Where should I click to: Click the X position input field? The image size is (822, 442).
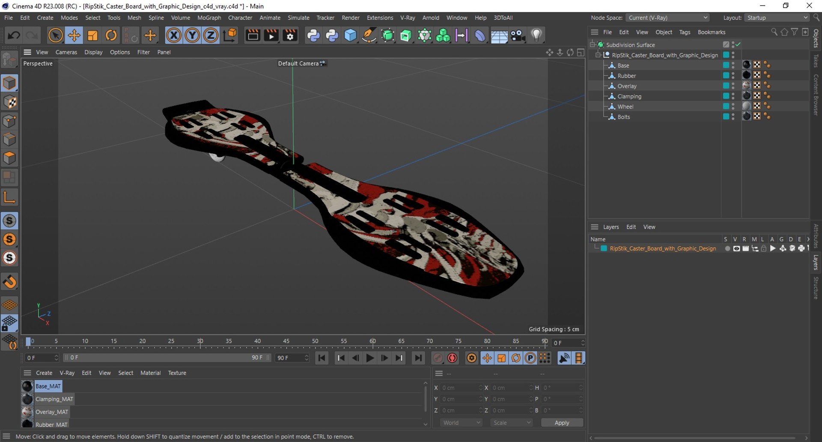pyautogui.click(x=462, y=388)
